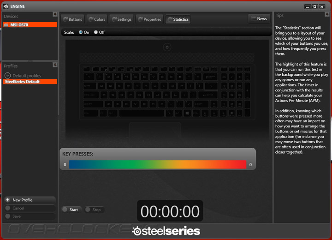Viewport: 332px width, 240px height.
Task: Click the MSI GS70 device icon
Action: (x=6, y=25)
